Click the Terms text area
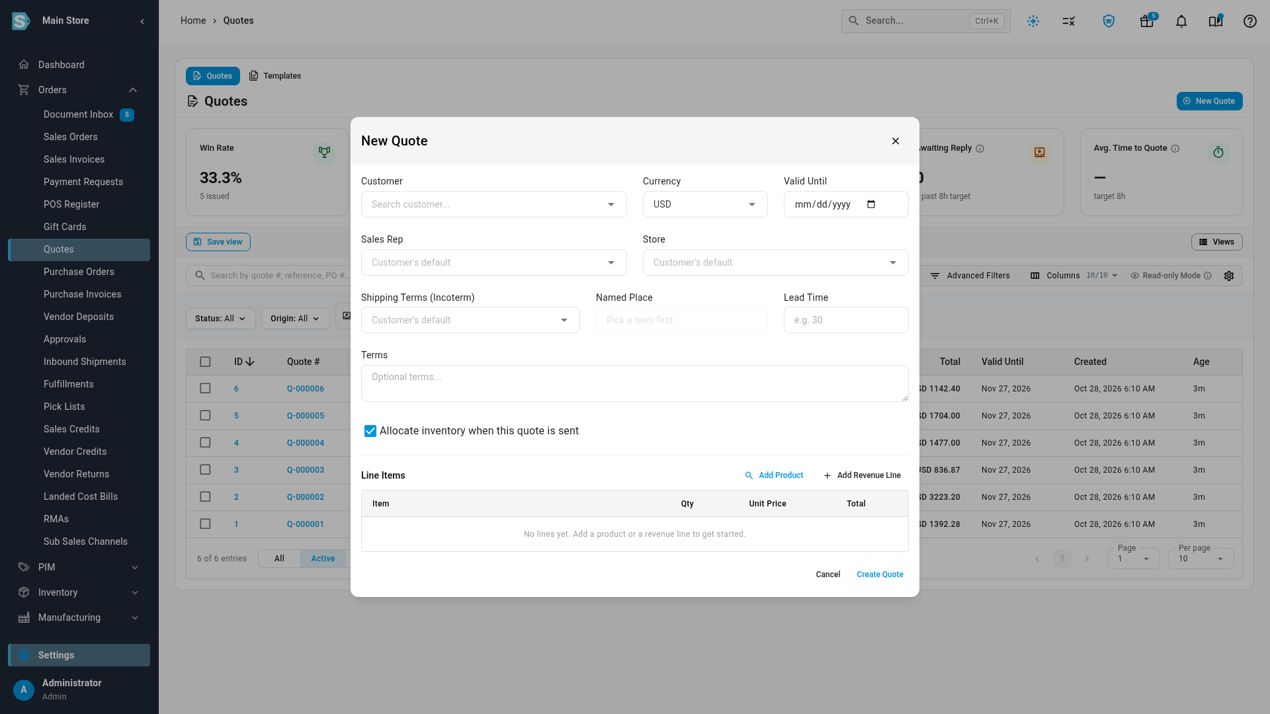Image resolution: width=1270 pixels, height=714 pixels. (x=635, y=383)
